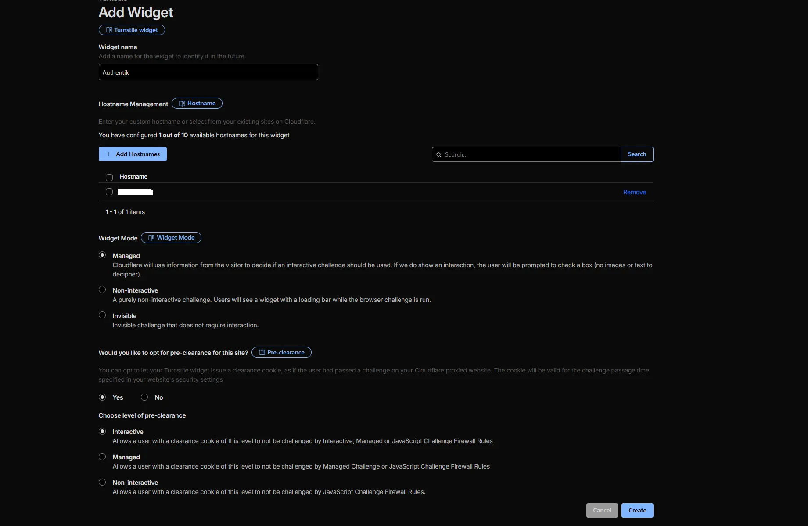Click the Add Hostnames button
This screenshot has width=808, height=526.
pos(133,154)
